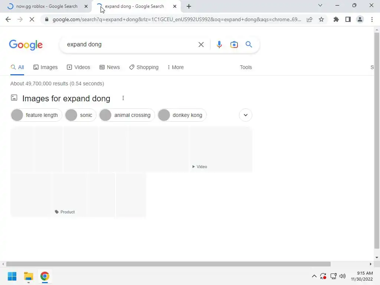Click the Images for expand dong heading

pos(66,99)
